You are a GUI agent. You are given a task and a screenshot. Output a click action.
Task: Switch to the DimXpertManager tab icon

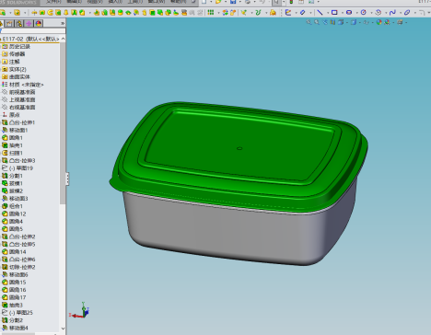click(x=29, y=23)
